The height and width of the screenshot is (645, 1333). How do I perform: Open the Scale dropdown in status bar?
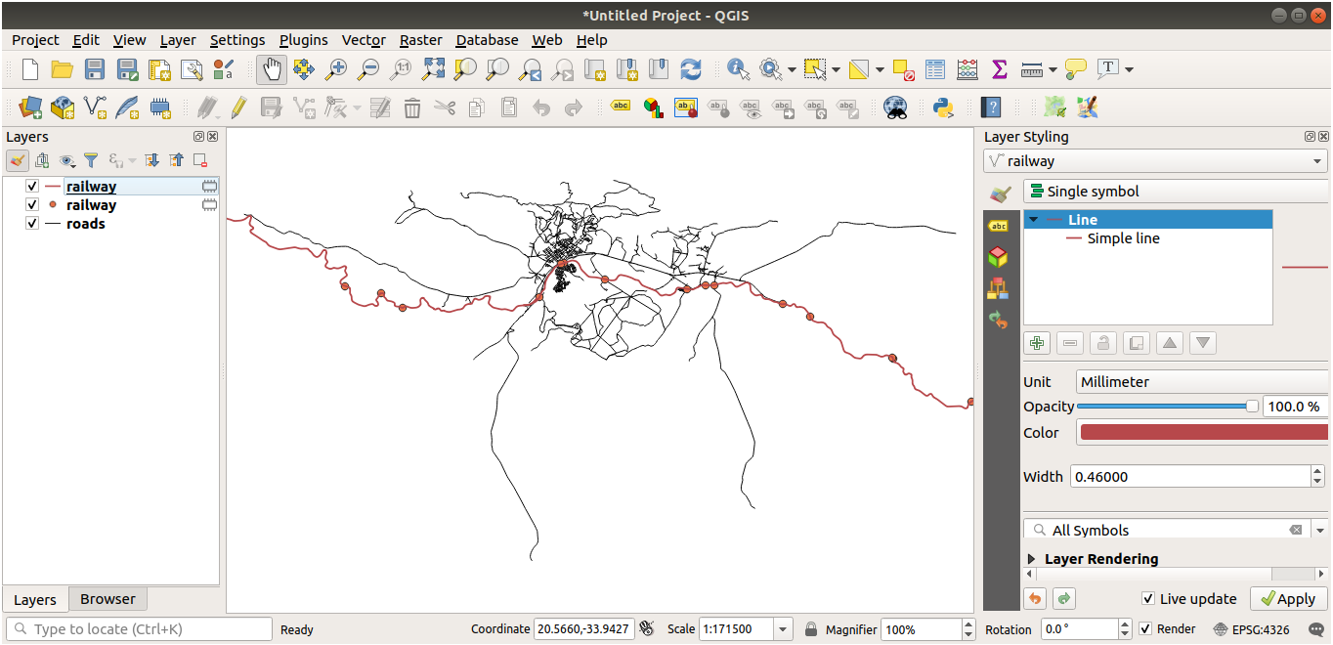783,629
